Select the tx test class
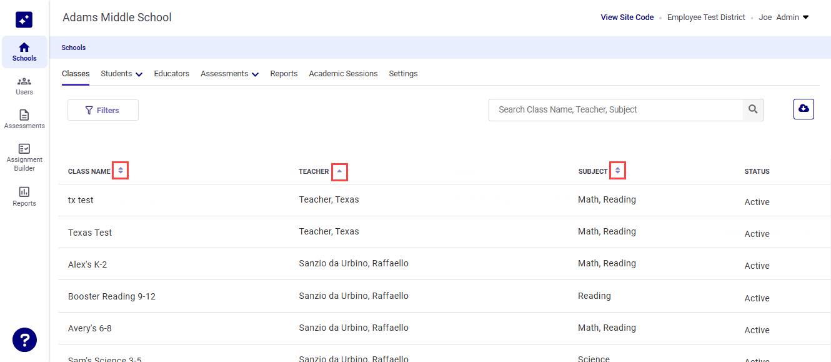 [x=81, y=200]
